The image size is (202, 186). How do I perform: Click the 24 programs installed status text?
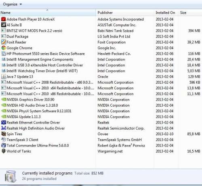(x=39, y=179)
